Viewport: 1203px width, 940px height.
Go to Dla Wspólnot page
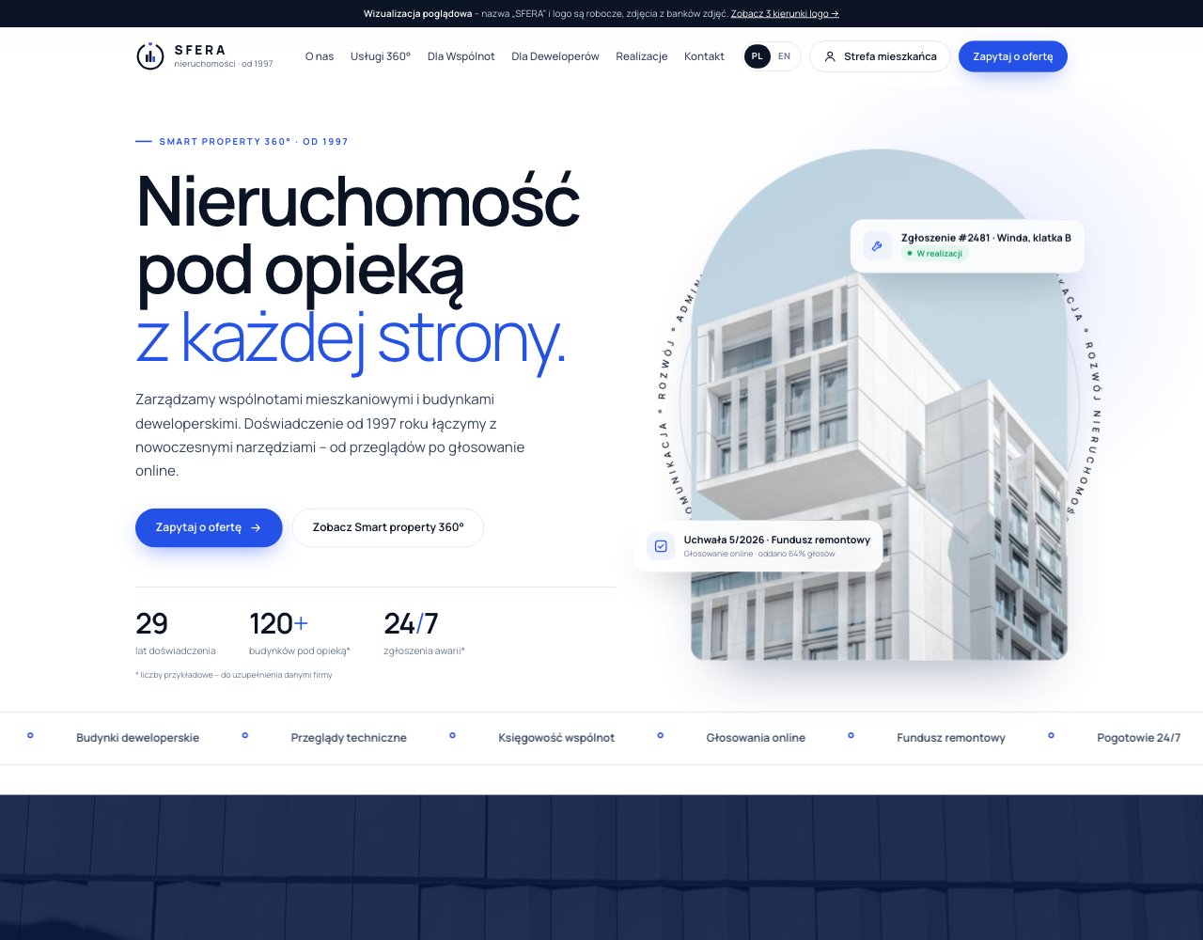pos(461,56)
